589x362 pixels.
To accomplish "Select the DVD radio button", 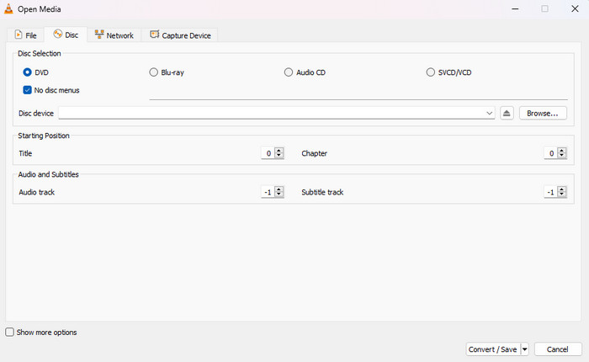I will tap(27, 72).
